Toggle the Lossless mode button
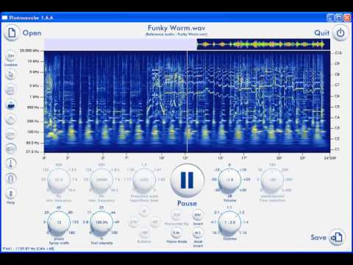 tap(11, 56)
